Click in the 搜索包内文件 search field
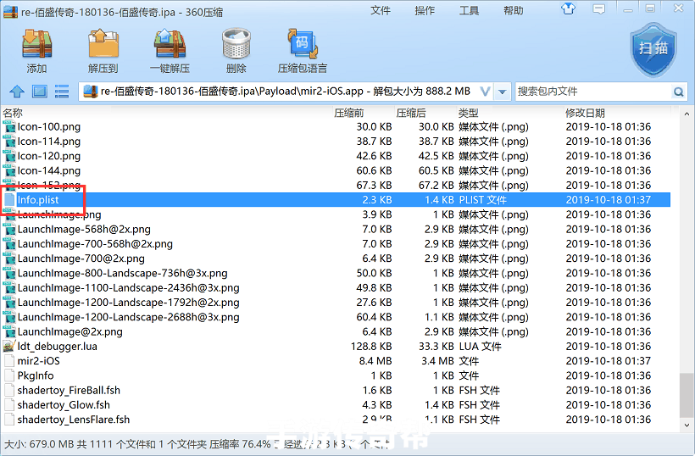The width and height of the screenshot is (695, 456). 593,92
